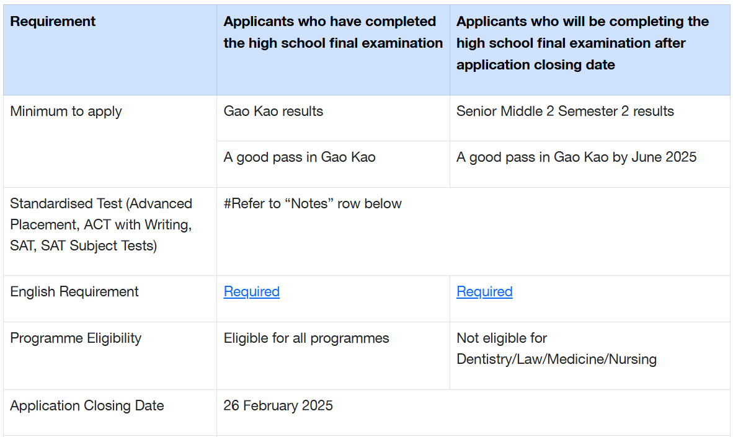Click the Application Closing Date row label

(87, 405)
